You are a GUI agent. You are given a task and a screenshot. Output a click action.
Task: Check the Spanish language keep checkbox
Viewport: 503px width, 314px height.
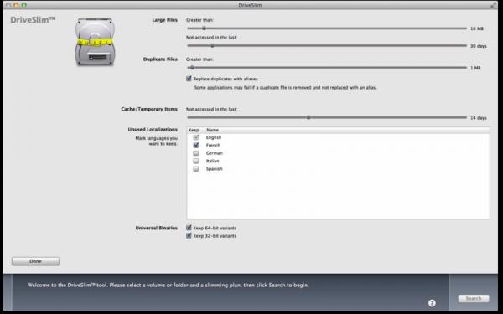point(195,169)
